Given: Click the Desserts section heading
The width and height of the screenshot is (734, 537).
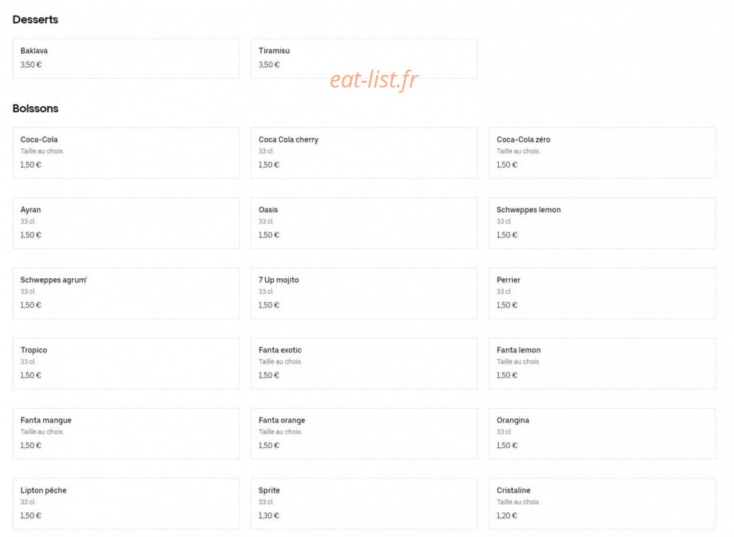Looking at the screenshot, I should [x=35, y=19].
